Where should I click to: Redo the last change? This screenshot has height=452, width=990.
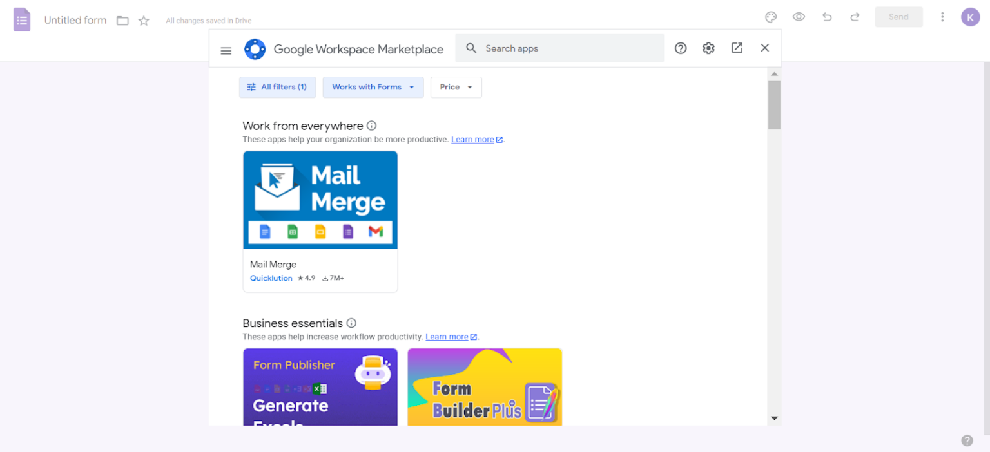point(855,17)
